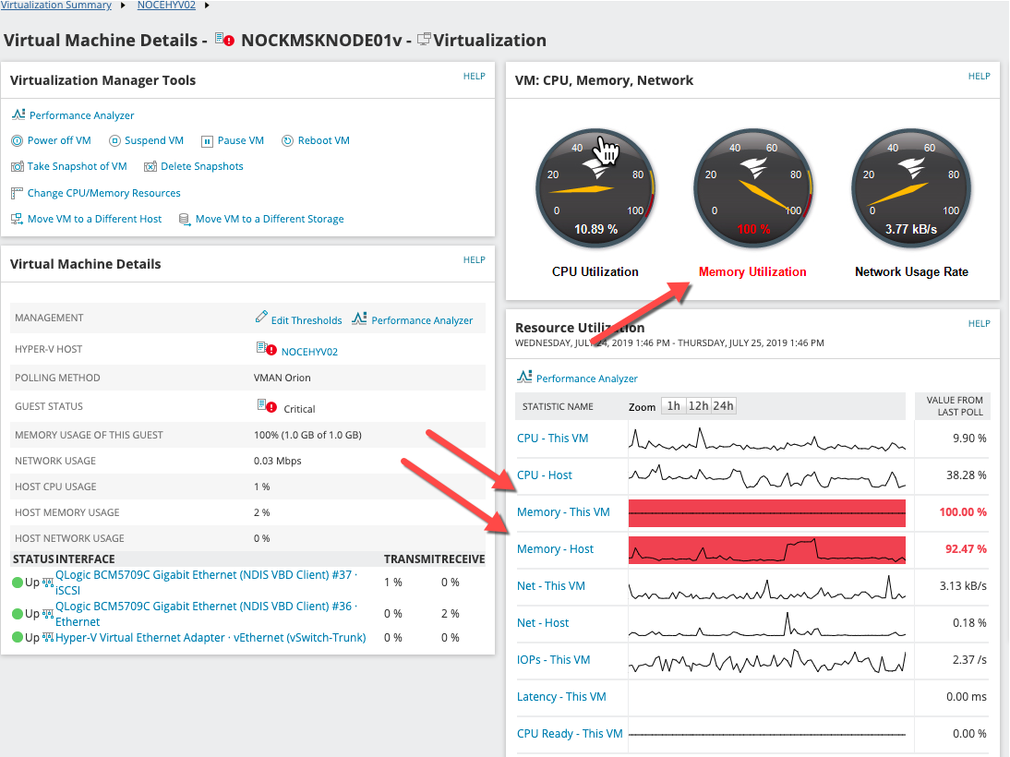
Task: Expand breadcrumb arrow after Virtualization Summary
Action: coord(123,6)
